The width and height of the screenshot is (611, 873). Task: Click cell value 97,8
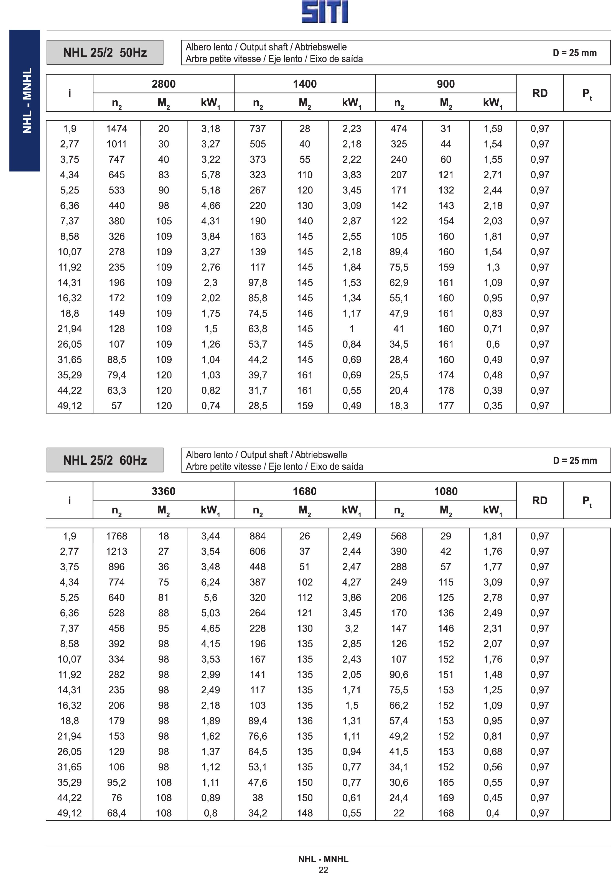tap(258, 283)
